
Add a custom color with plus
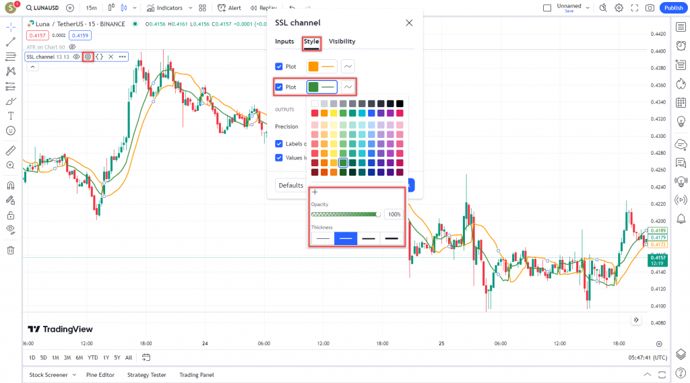point(315,192)
